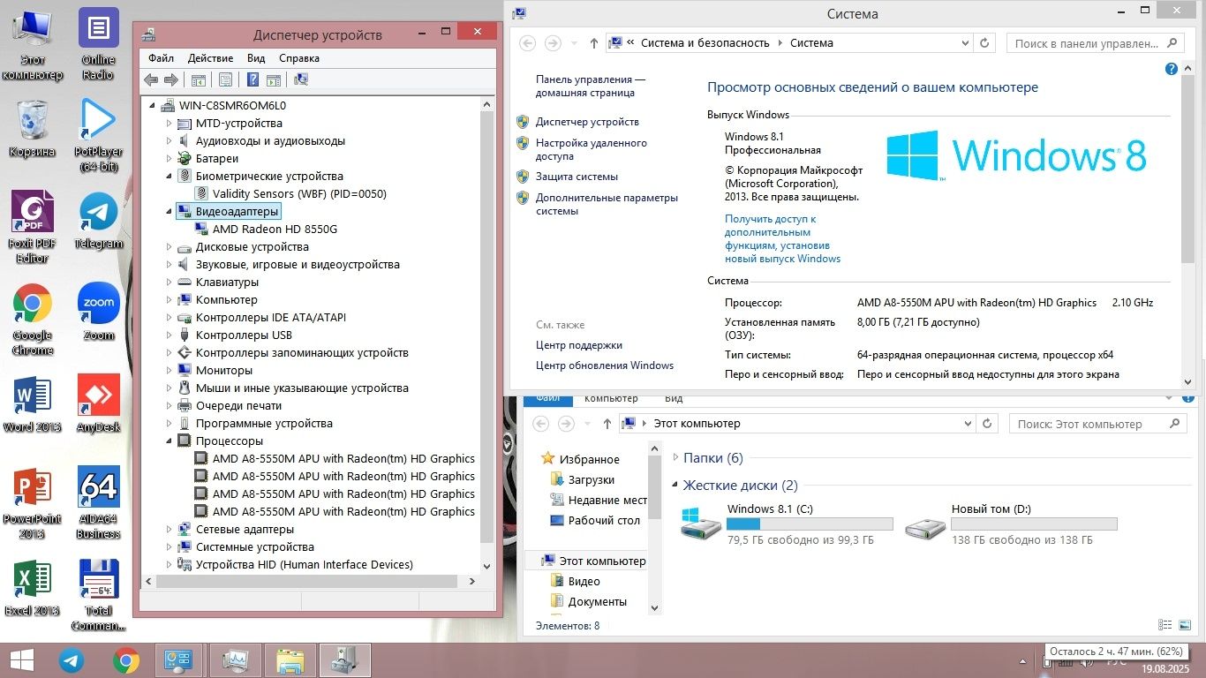
Task: Select Контроллеры USB in device tree
Action: tap(244, 335)
